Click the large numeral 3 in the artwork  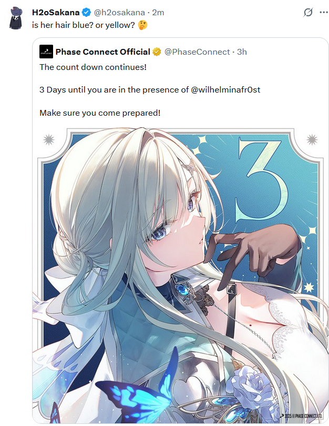260,179
